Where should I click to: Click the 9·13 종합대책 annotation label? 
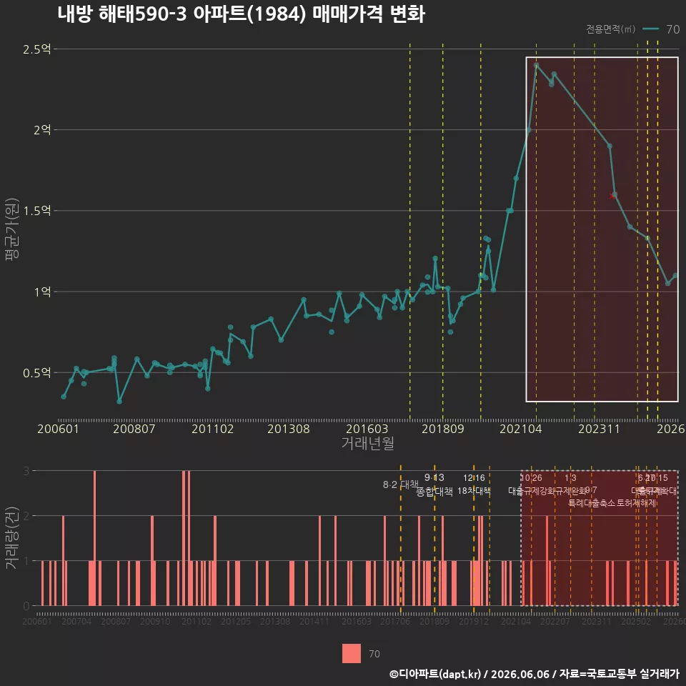point(434,484)
